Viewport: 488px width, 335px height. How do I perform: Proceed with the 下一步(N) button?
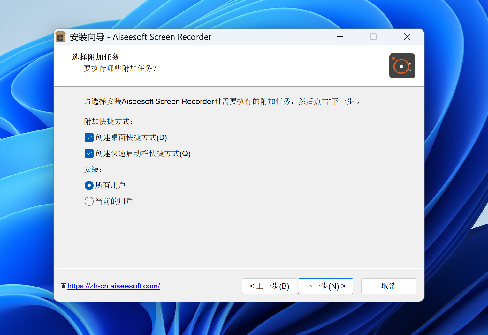[325, 286]
